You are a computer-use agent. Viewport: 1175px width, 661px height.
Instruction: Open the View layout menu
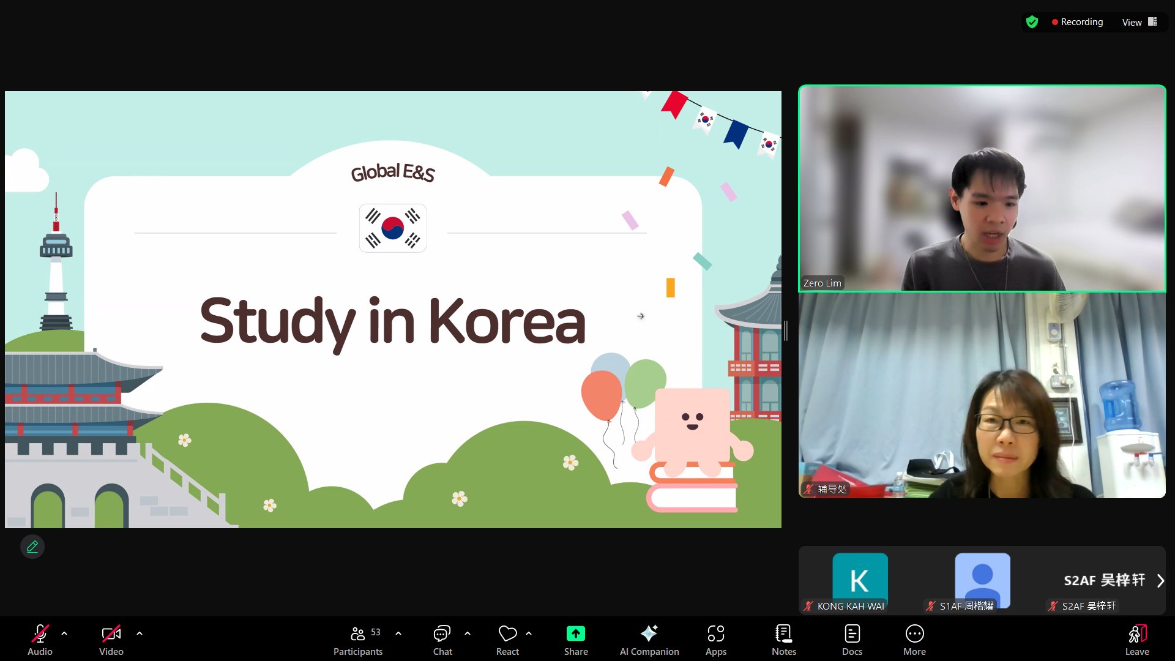(1139, 22)
